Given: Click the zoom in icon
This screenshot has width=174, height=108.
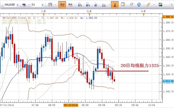Looking at the screenshot, I should click(x=80, y=5).
